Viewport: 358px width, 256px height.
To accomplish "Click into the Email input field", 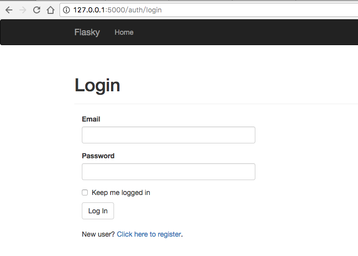I will click(168, 135).
